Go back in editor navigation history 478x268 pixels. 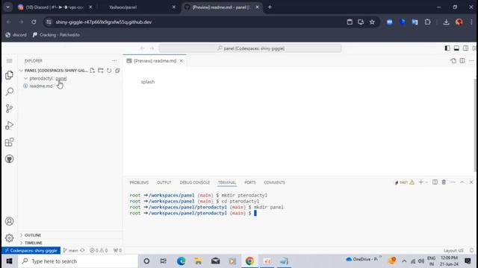143,48
